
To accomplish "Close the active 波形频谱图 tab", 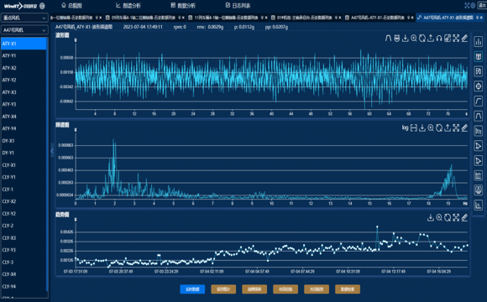I will [482, 18].
